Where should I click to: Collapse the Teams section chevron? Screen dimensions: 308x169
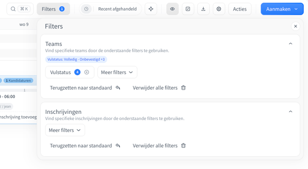[291, 44]
